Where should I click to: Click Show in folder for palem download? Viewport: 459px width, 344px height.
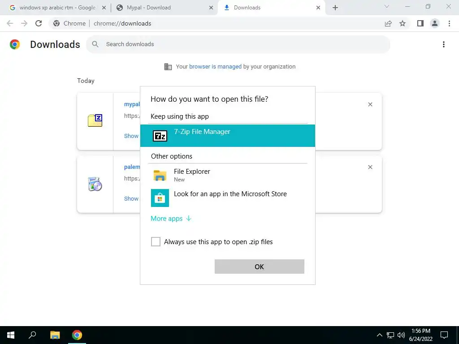[131, 198]
